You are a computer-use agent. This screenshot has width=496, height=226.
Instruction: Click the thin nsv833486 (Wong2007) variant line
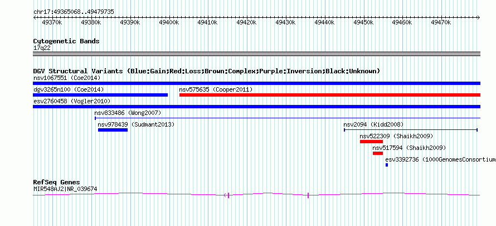coord(288,118)
